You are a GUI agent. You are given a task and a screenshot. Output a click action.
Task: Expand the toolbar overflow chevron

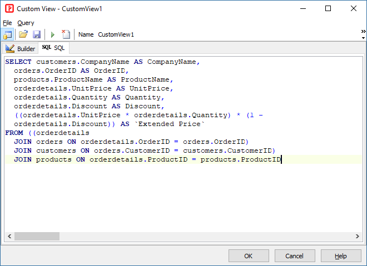[363, 32]
